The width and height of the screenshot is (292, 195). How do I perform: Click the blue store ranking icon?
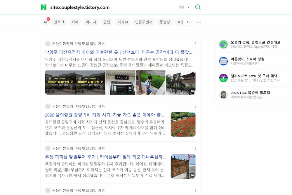(223, 61)
